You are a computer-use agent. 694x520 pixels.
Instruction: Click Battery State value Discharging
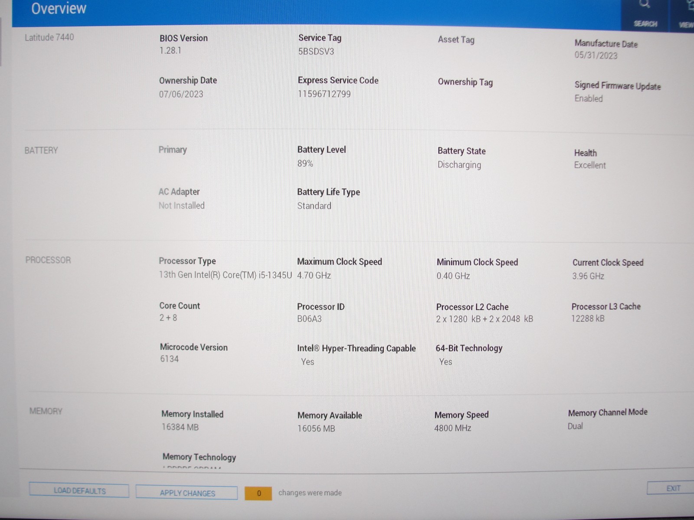tap(459, 165)
